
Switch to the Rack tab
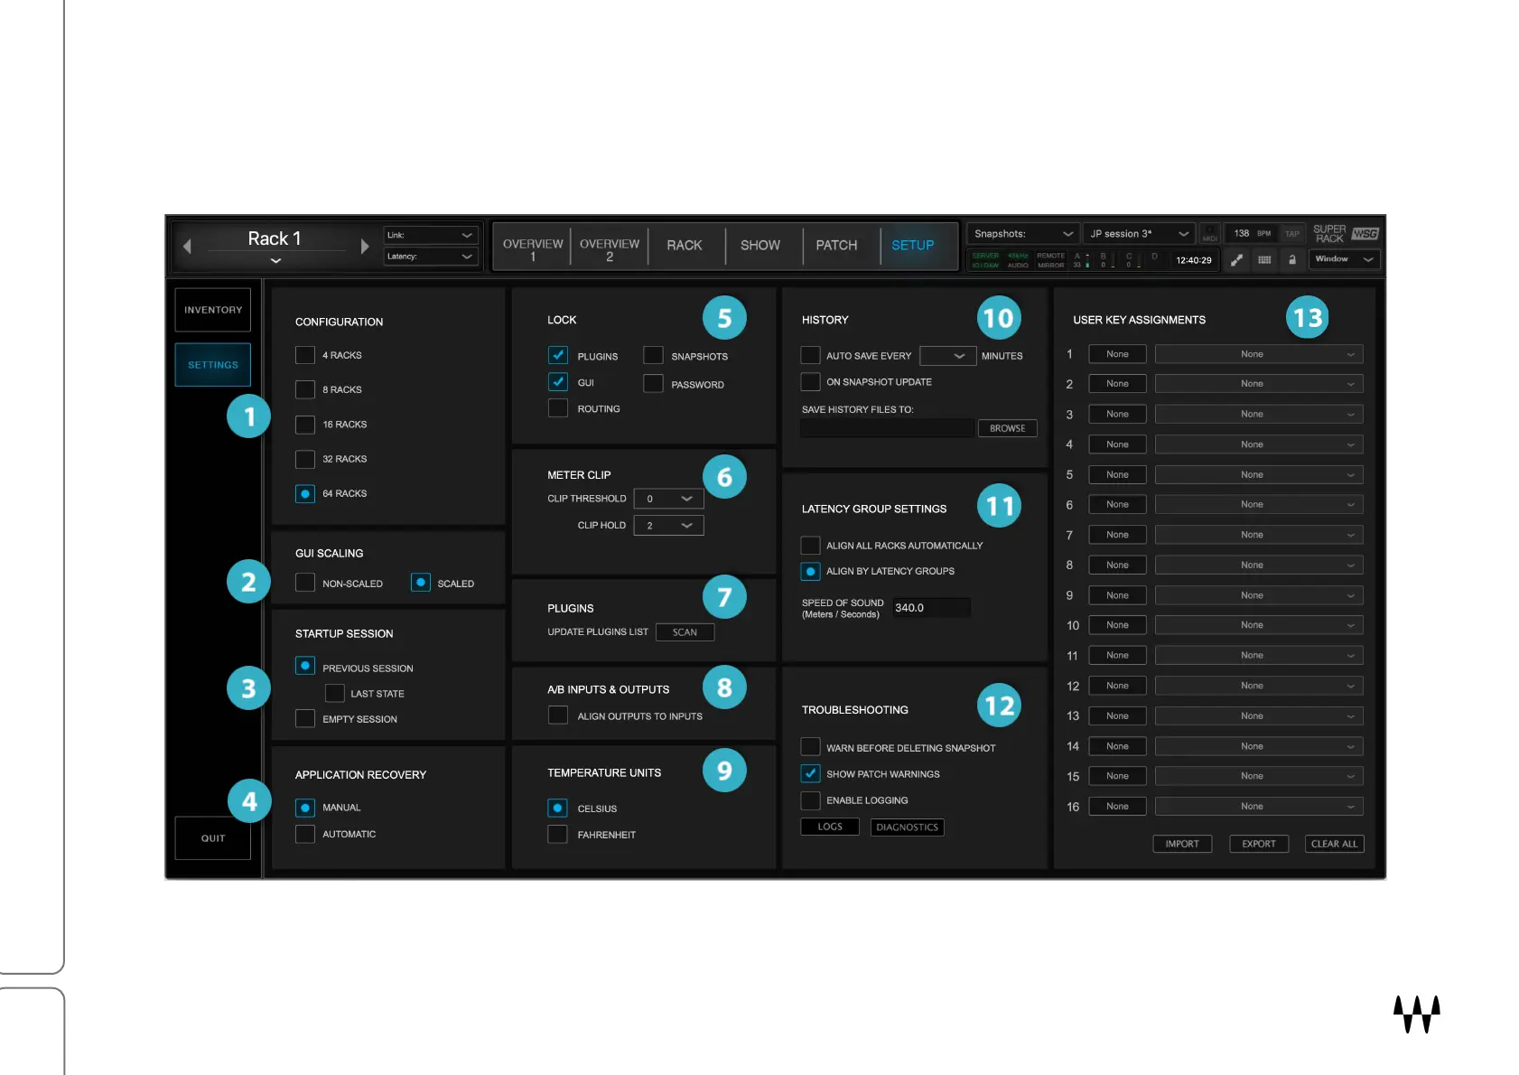(x=685, y=245)
